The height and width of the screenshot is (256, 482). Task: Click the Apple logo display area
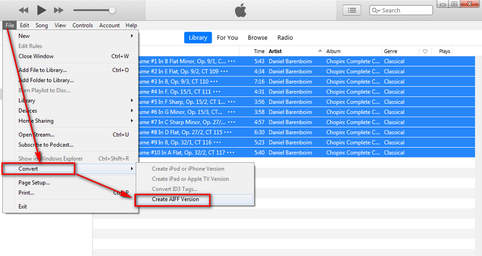coord(240,10)
